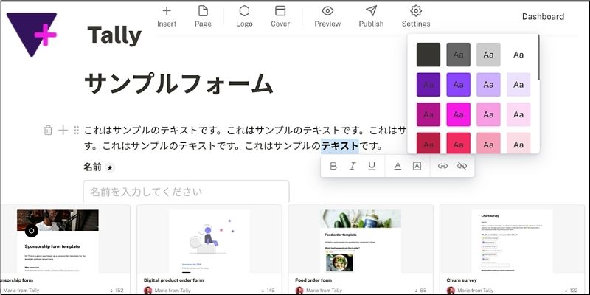Insert a link on selected text

point(443,166)
